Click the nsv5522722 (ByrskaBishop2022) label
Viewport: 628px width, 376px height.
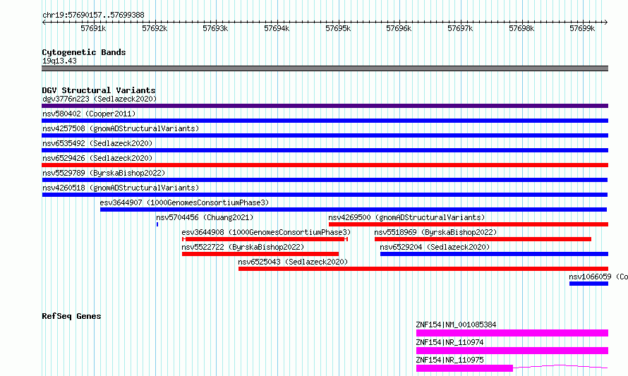click(x=243, y=247)
